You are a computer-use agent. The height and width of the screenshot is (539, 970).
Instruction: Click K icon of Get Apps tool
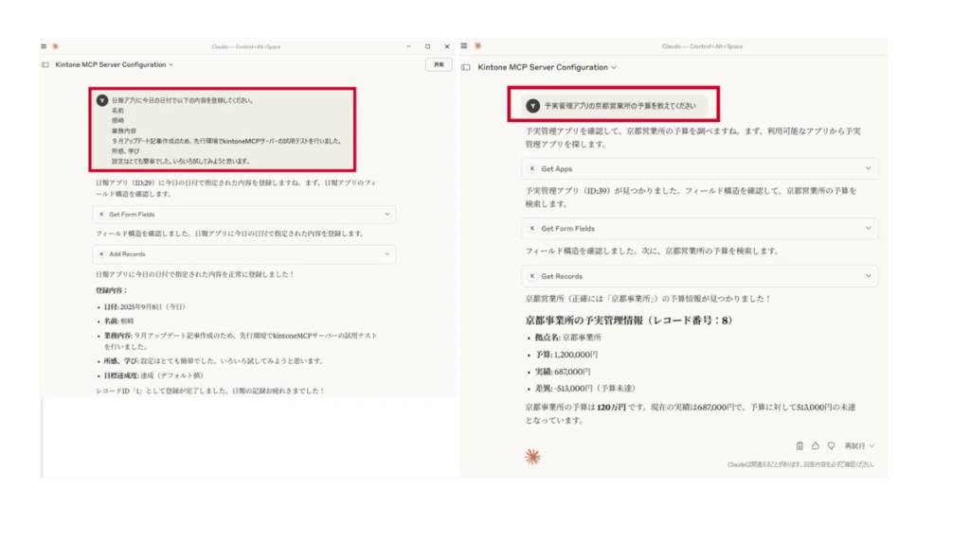532,168
